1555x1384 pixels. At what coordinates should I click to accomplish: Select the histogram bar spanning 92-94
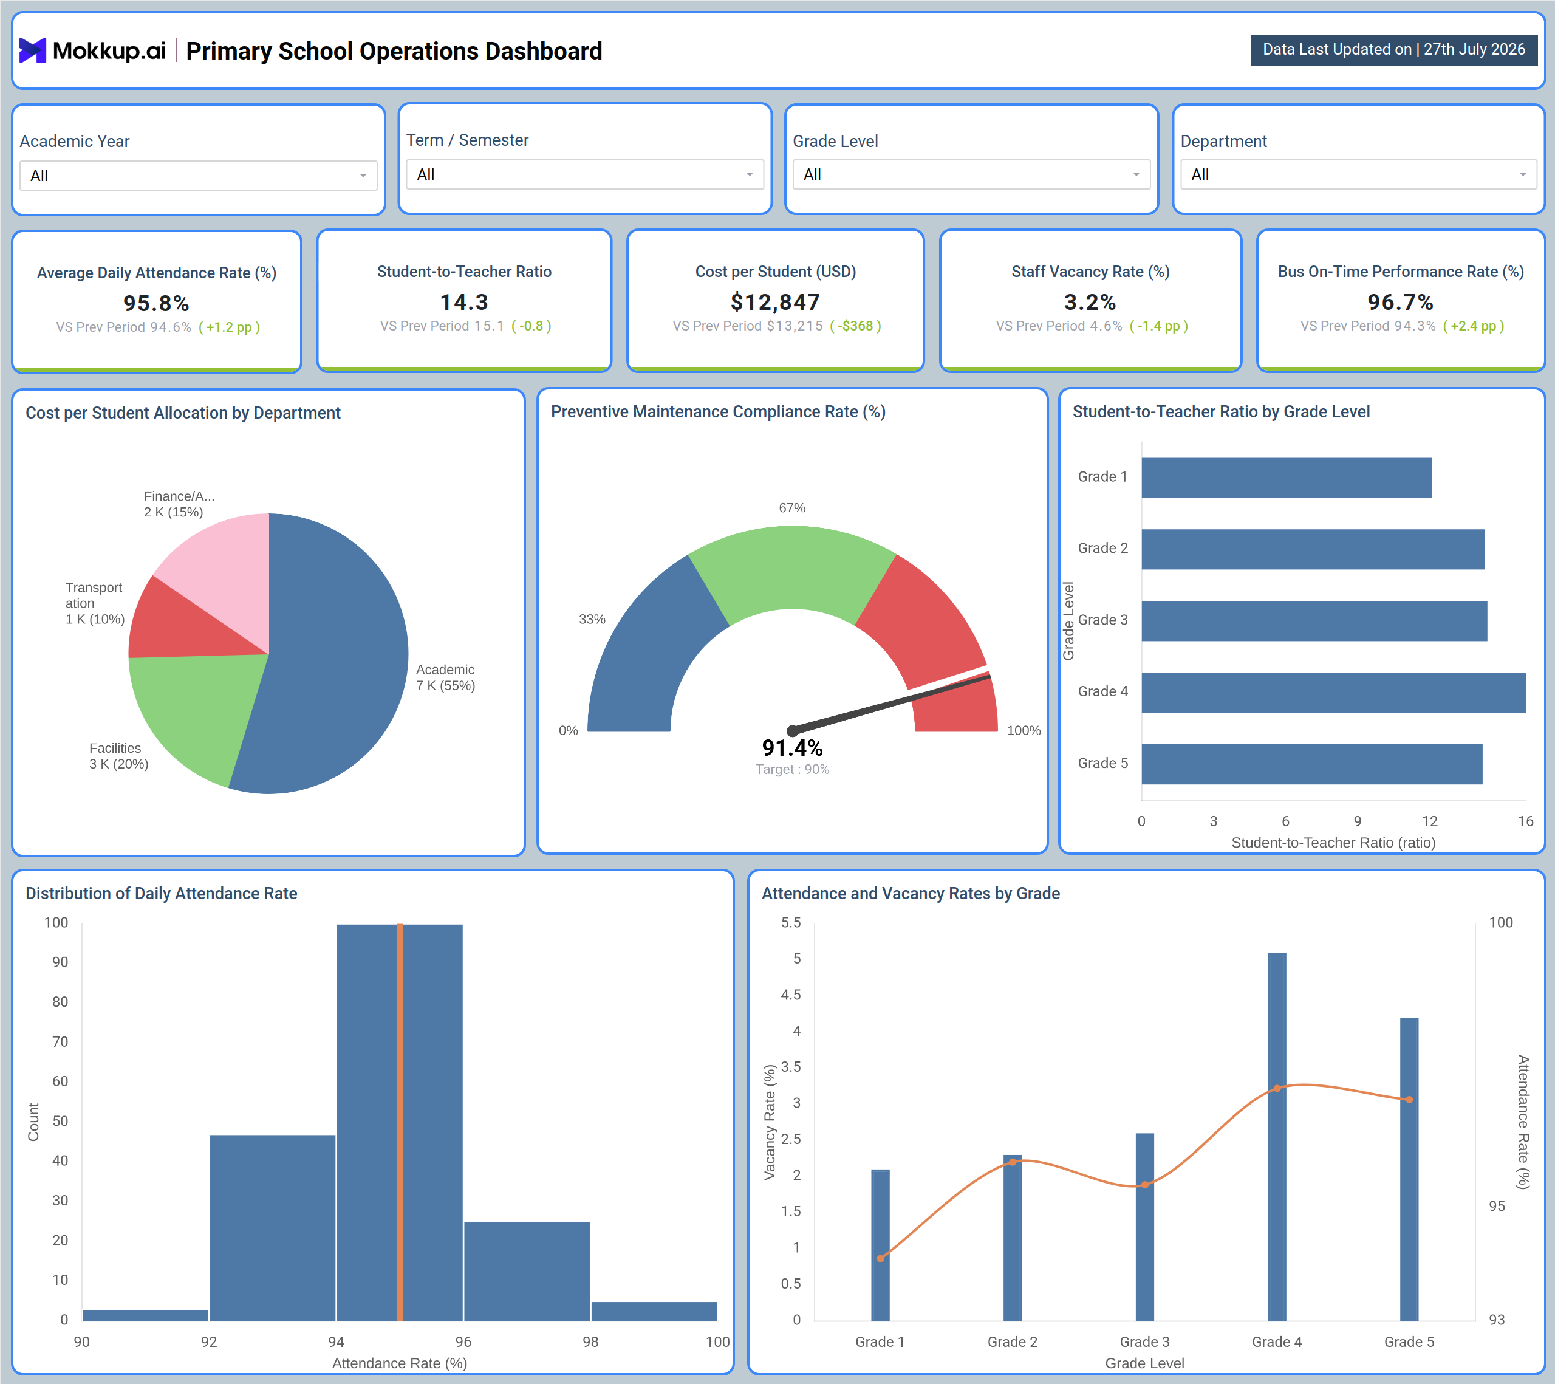pos(272,1227)
